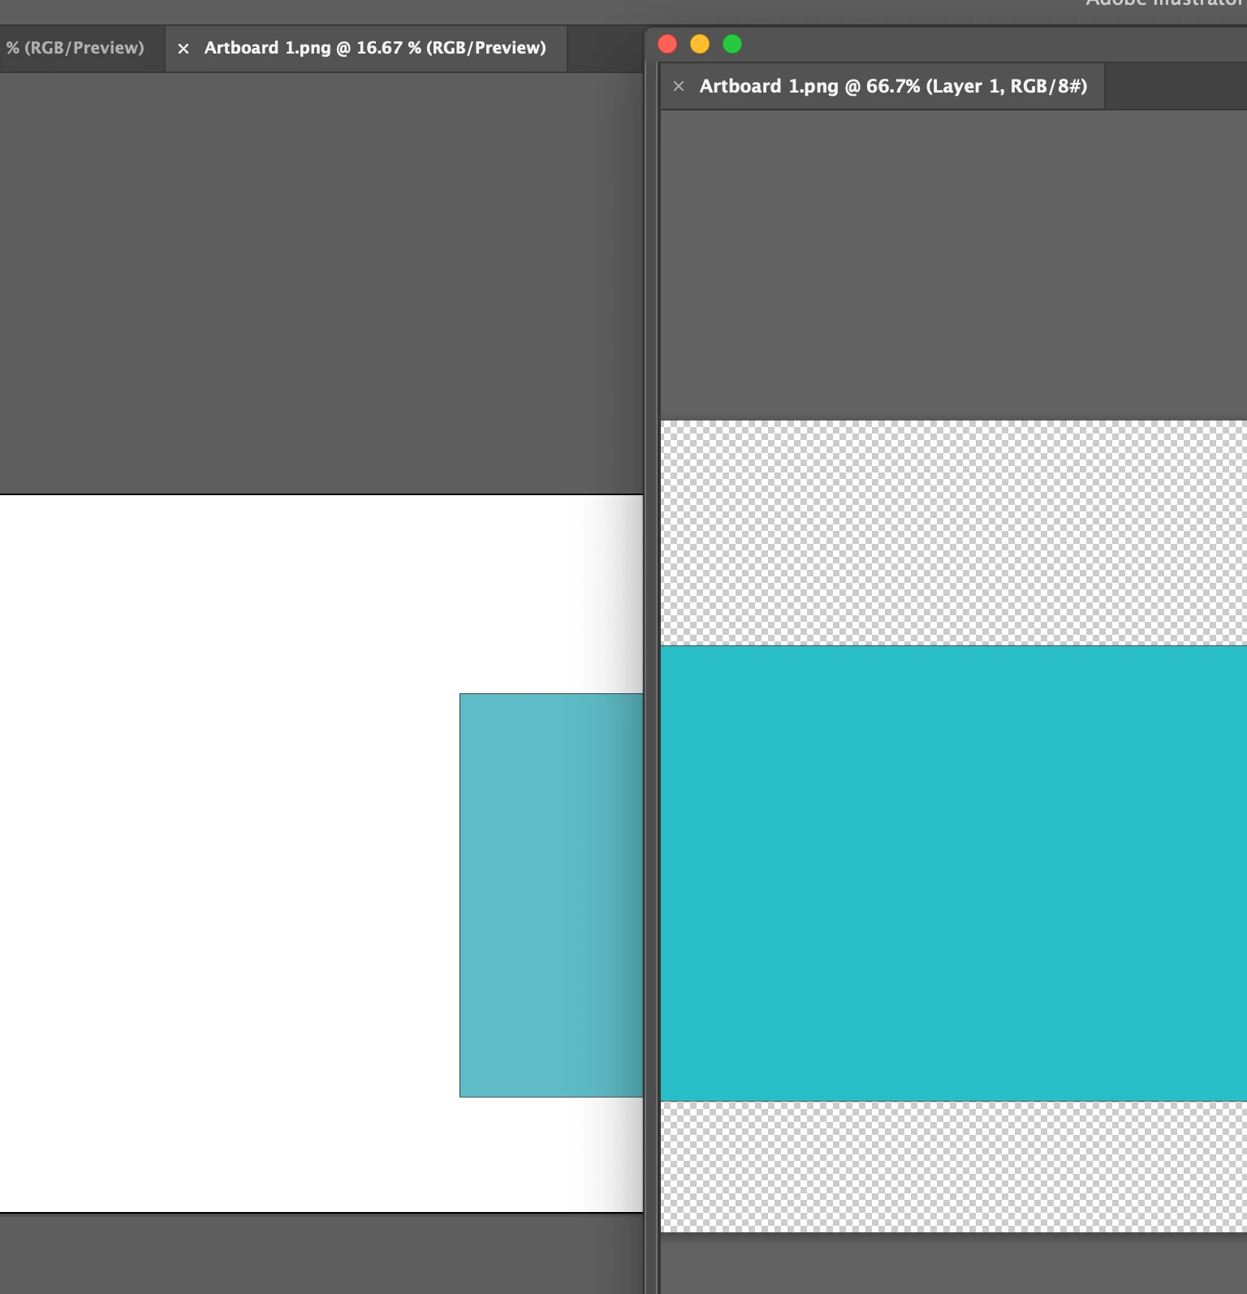Select the light blue rectangle on white artboard
1247x1294 pixels.
click(551, 895)
